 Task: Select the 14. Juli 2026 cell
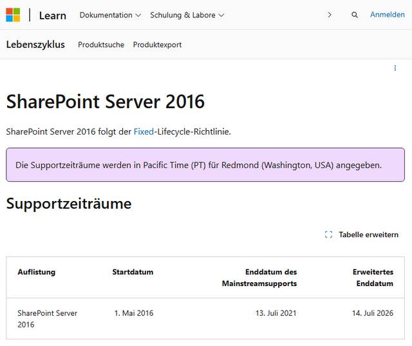tap(373, 313)
